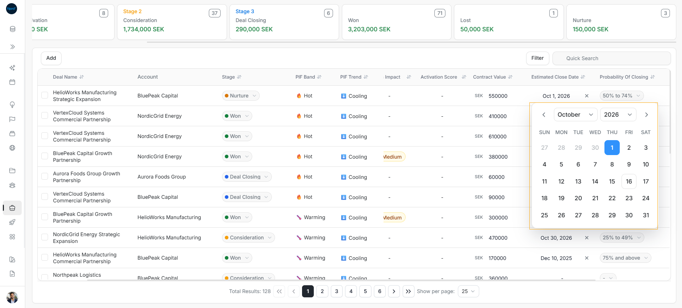The width and height of the screenshot is (682, 308).
Task: Open the database icon in sidebar
Action: pyautogui.click(x=12, y=29)
